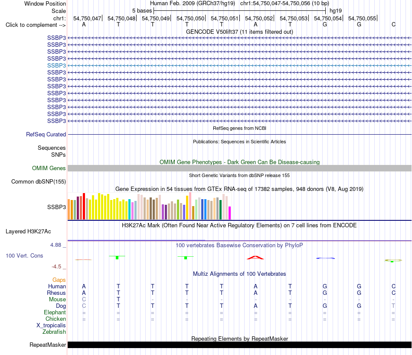
Task: Click the '5 bases' scale bar text
Action: 142,11
